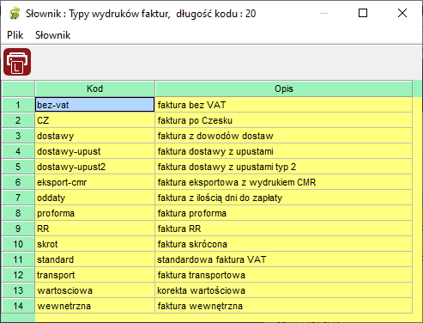Image resolution: width=423 pixels, height=323 pixels.
Task: Select the transport code cell
Action: tap(95, 275)
